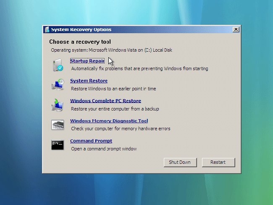Click the black Command Prompt icon
Screen dimensions: 273x205
click(x=58, y=145)
